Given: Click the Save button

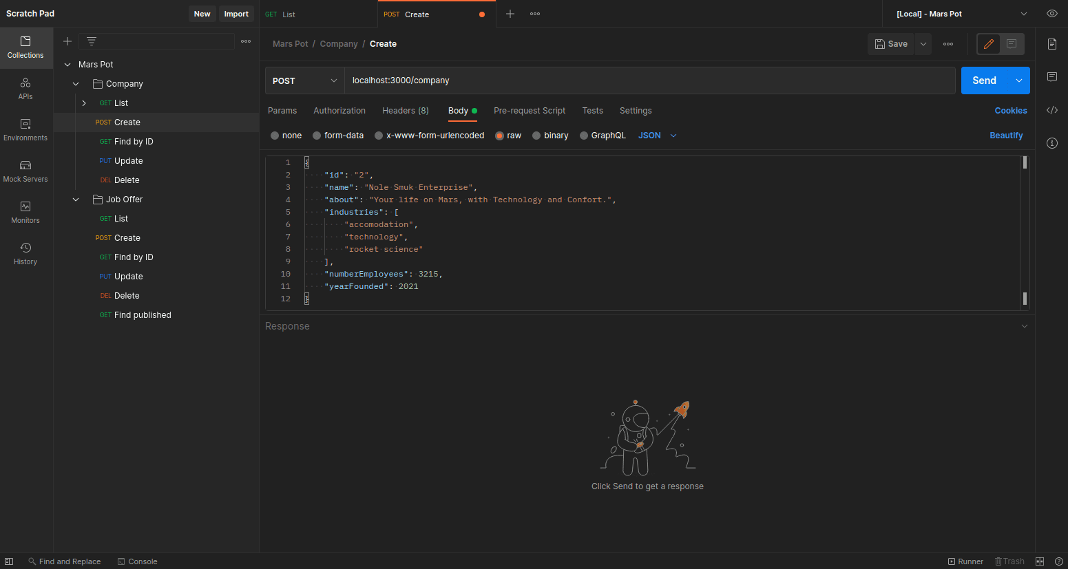Looking at the screenshot, I should tap(891, 44).
